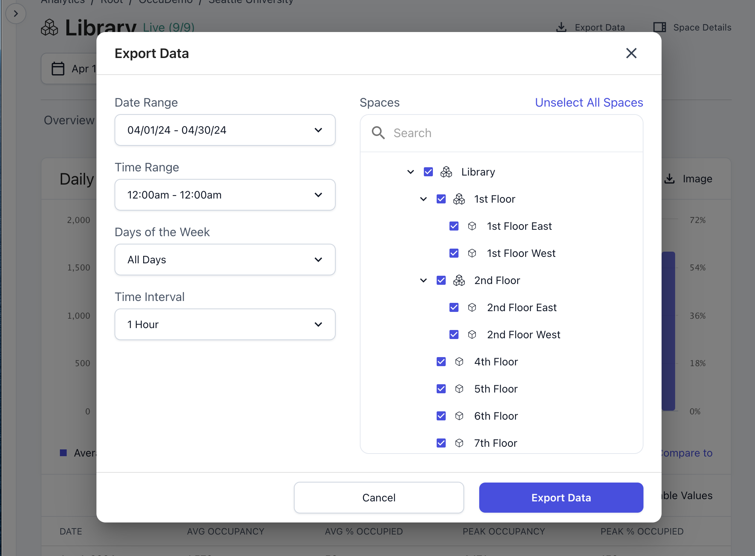This screenshot has height=556, width=755.
Task: Open the Days of the Week dropdown
Action: [x=225, y=260]
